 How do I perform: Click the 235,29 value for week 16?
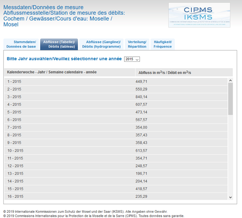[142, 196]
